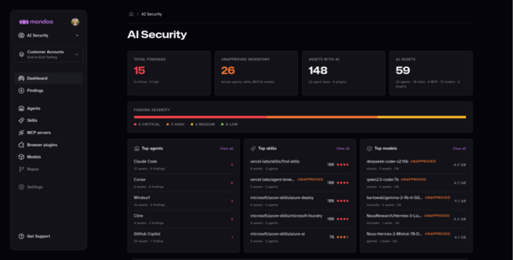Click the Dashboard gauge icon
This screenshot has height=260, width=513.
click(x=21, y=78)
